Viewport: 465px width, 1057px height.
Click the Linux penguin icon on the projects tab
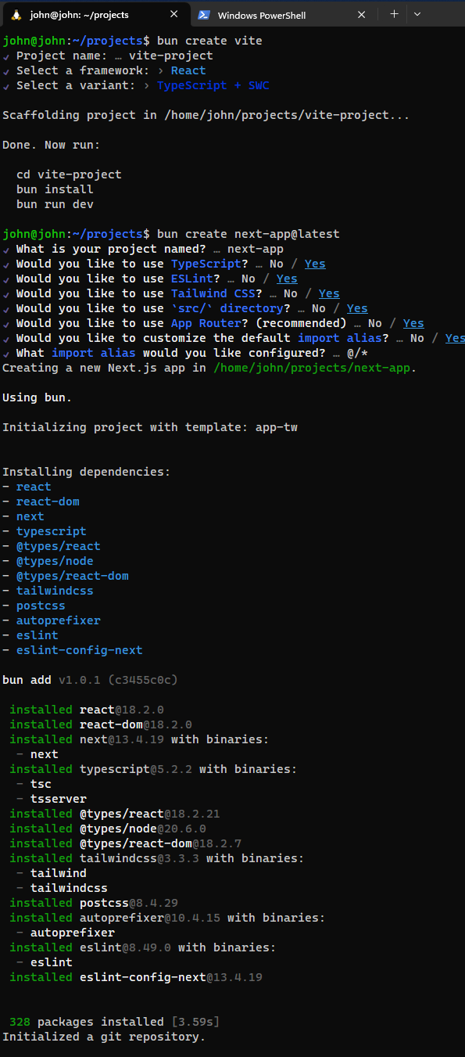click(17, 13)
